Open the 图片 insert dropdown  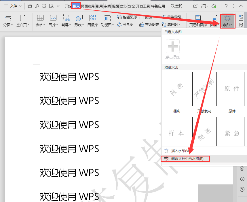[53, 20]
